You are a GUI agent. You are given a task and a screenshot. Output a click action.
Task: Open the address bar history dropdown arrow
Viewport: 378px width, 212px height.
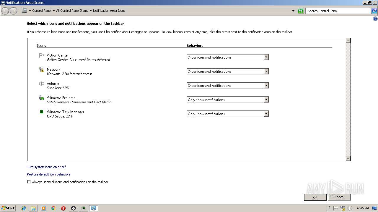click(x=293, y=11)
